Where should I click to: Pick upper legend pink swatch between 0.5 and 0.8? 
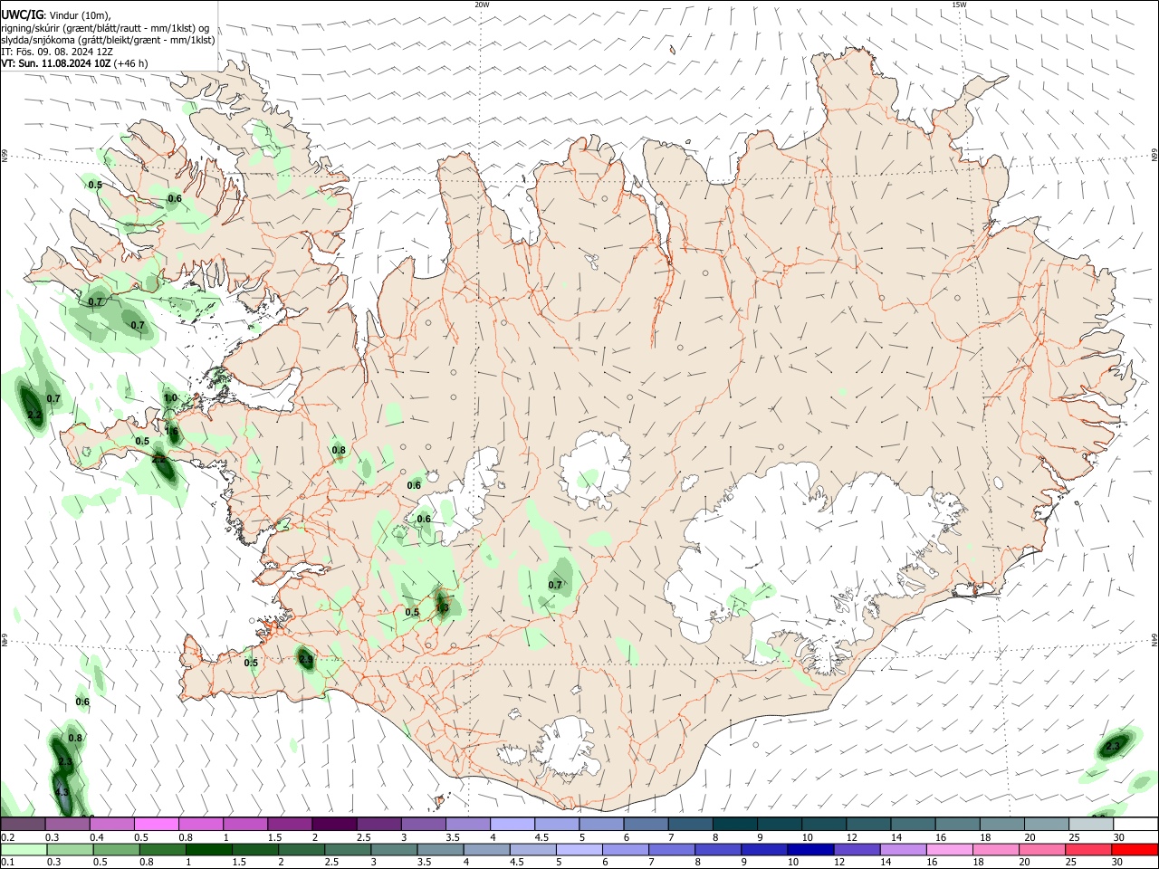coord(156,824)
